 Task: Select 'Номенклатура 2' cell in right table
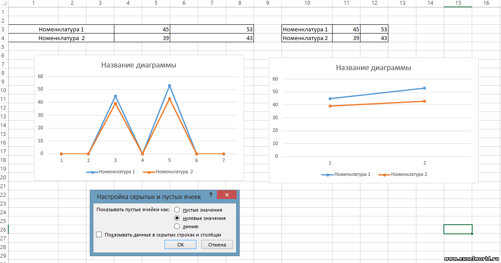coord(307,38)
